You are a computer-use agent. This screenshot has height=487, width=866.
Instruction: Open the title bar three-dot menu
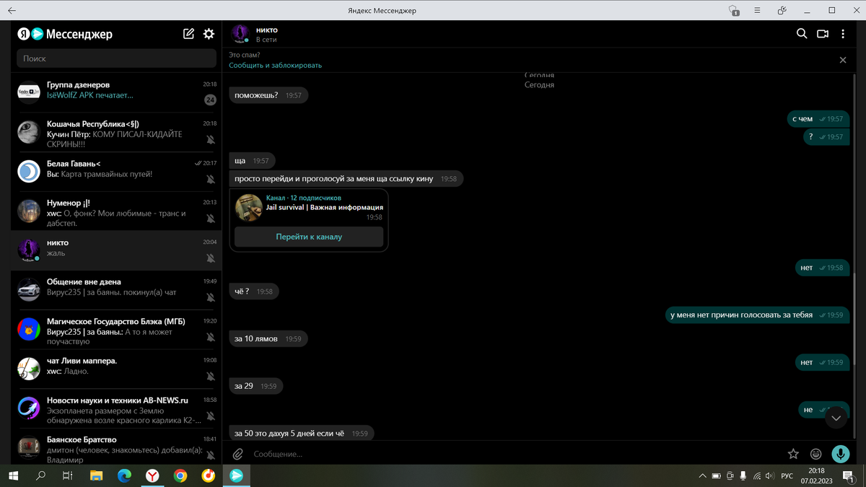pos(758,10)
